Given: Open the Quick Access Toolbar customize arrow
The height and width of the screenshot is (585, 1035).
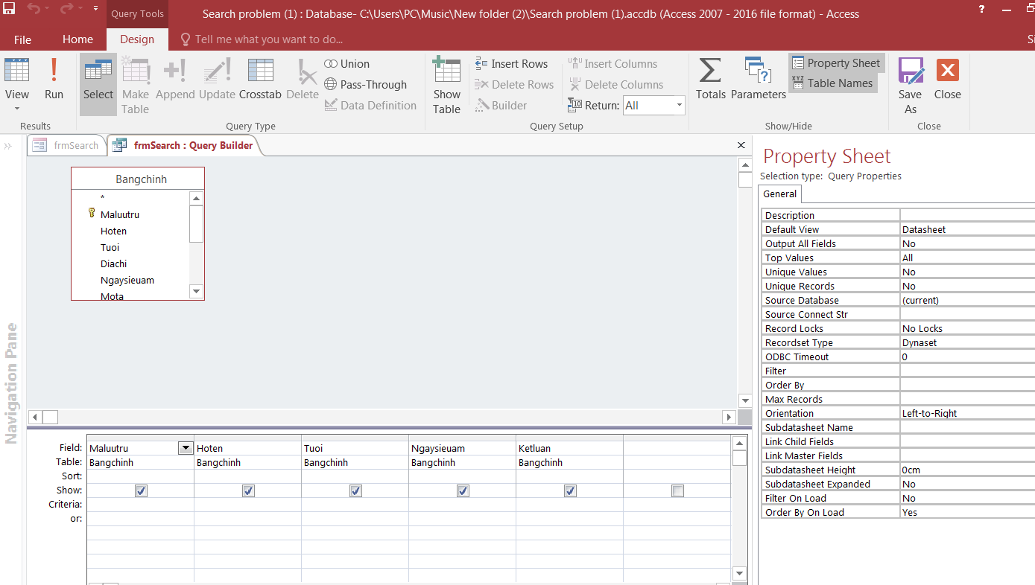Looking at the screenshot, I should pos(95,9).
